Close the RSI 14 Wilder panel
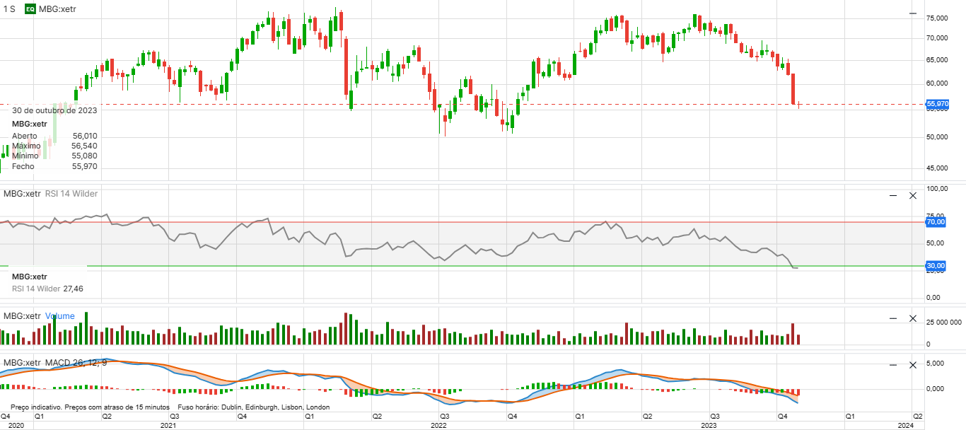 coord(912,195)
